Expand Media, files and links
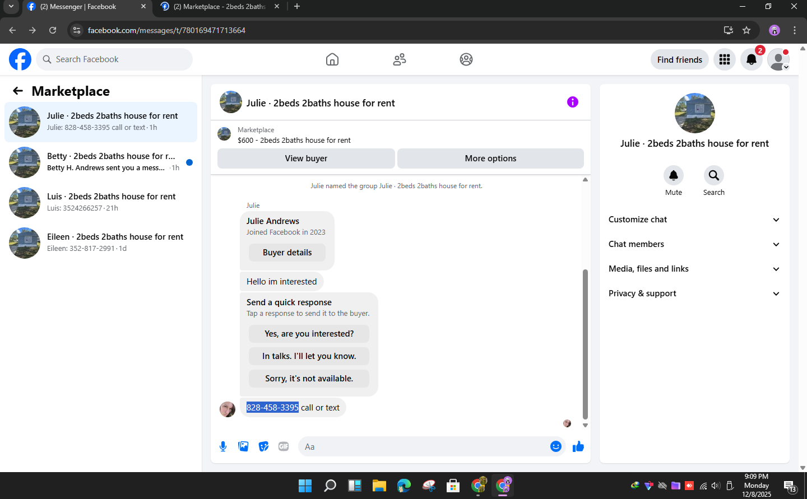The width and height of the screenshot is (807, 499). (694, 269)
